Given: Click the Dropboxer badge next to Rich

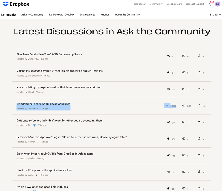Looking at the screenshot, I should point(34,125).
